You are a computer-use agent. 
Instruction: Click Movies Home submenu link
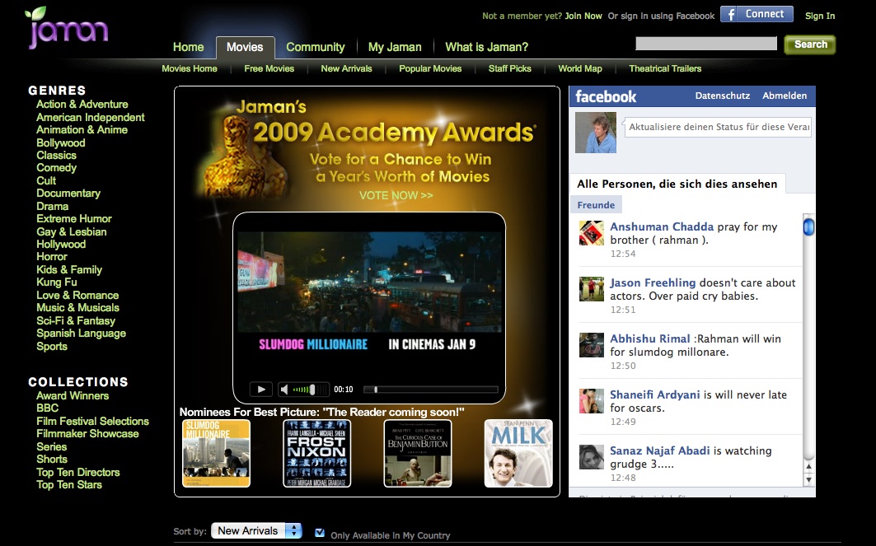[190, 68]
